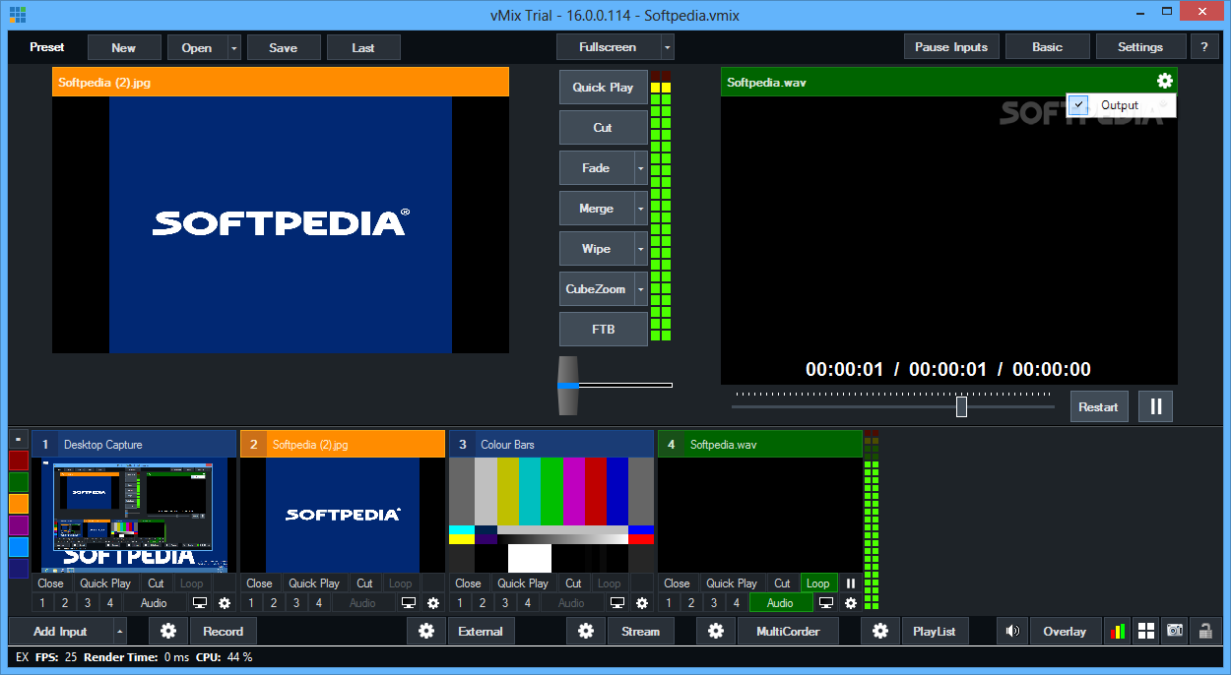Viewport: 1231px width, 675px height.
Task: Expand the Merge transition dropdown arrow
Action: pyautogui.click(x=641, y=209)
